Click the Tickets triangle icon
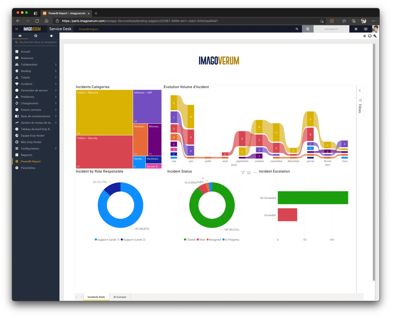393x318 pixels. coord(17,78)
